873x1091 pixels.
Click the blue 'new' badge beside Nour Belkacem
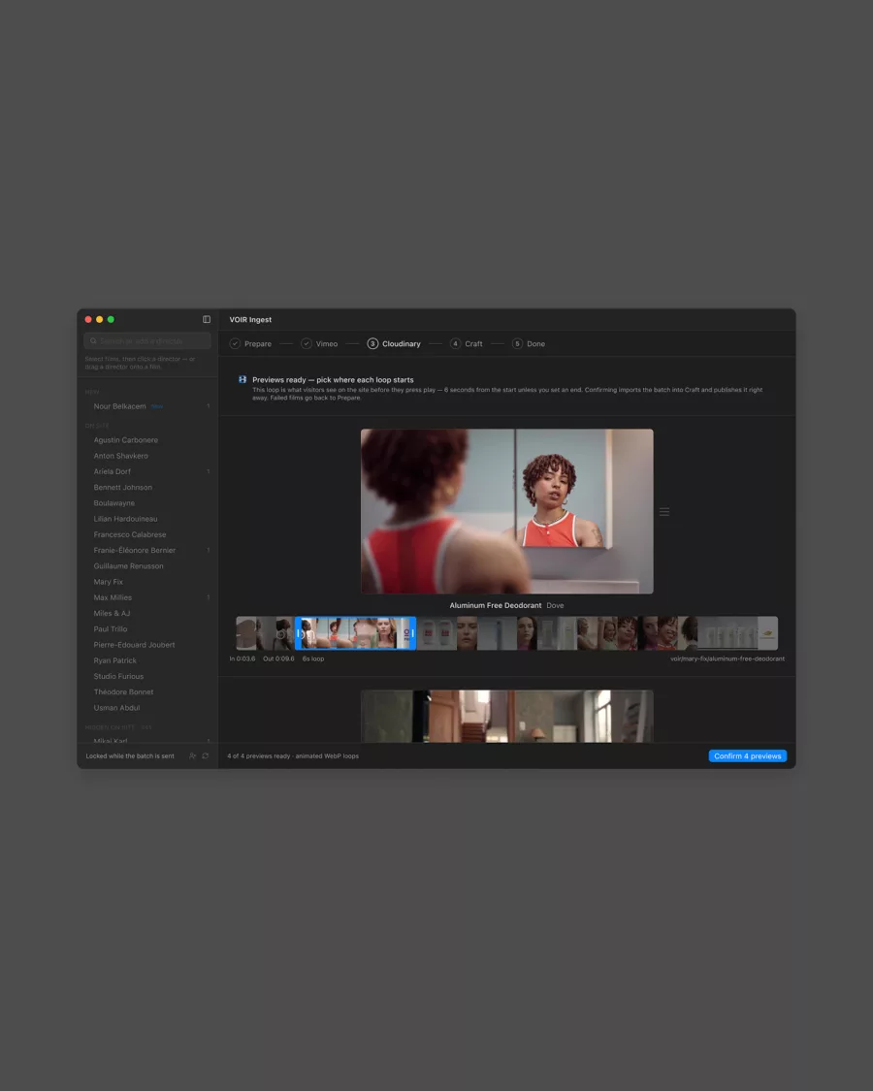[x=156, y=407]
